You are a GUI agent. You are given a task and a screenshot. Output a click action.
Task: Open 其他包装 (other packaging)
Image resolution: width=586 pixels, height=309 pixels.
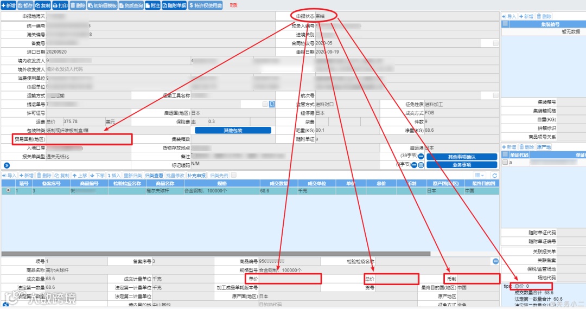[233, 131]
